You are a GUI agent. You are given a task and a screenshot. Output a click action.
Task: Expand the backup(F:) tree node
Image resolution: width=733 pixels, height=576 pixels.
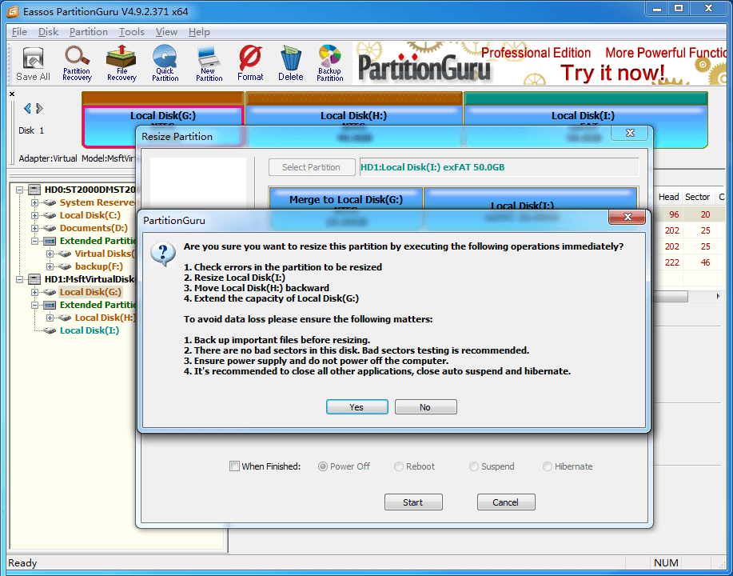point(50,266)
